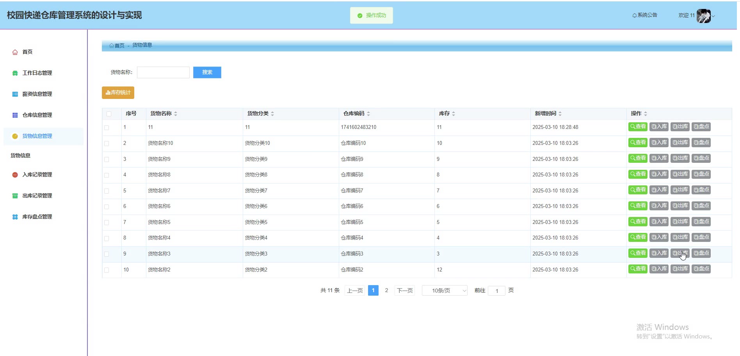Focus the 货物名称 search input field

point(163,72)
